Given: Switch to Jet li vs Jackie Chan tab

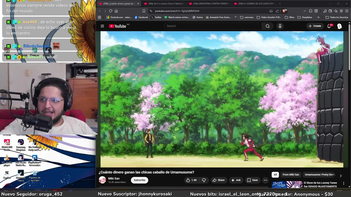Looking at the screenshot, I should pos(164,4).
